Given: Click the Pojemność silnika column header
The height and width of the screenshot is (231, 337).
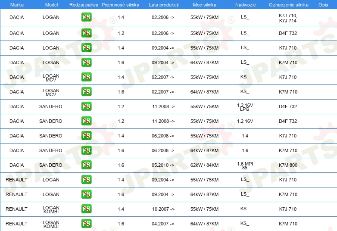Looking at the screenshot, I should tap(120, 5).
